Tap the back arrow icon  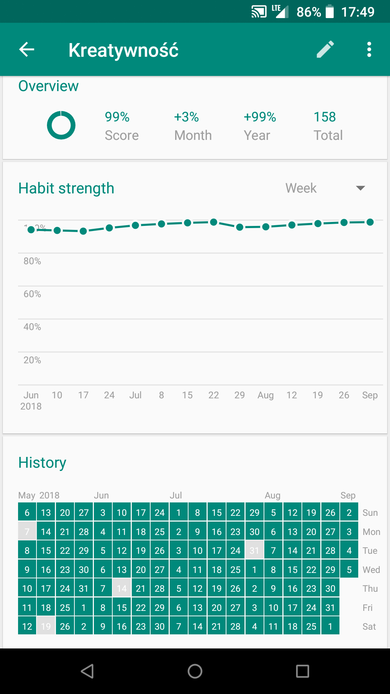click(x=27, y=50)
